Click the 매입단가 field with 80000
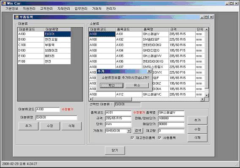 171,124
